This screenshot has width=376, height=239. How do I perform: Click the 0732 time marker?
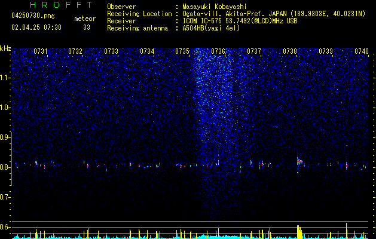tap(75, 51)
